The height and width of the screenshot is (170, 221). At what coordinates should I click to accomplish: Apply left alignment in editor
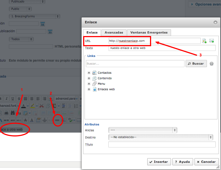click(38, 98)
